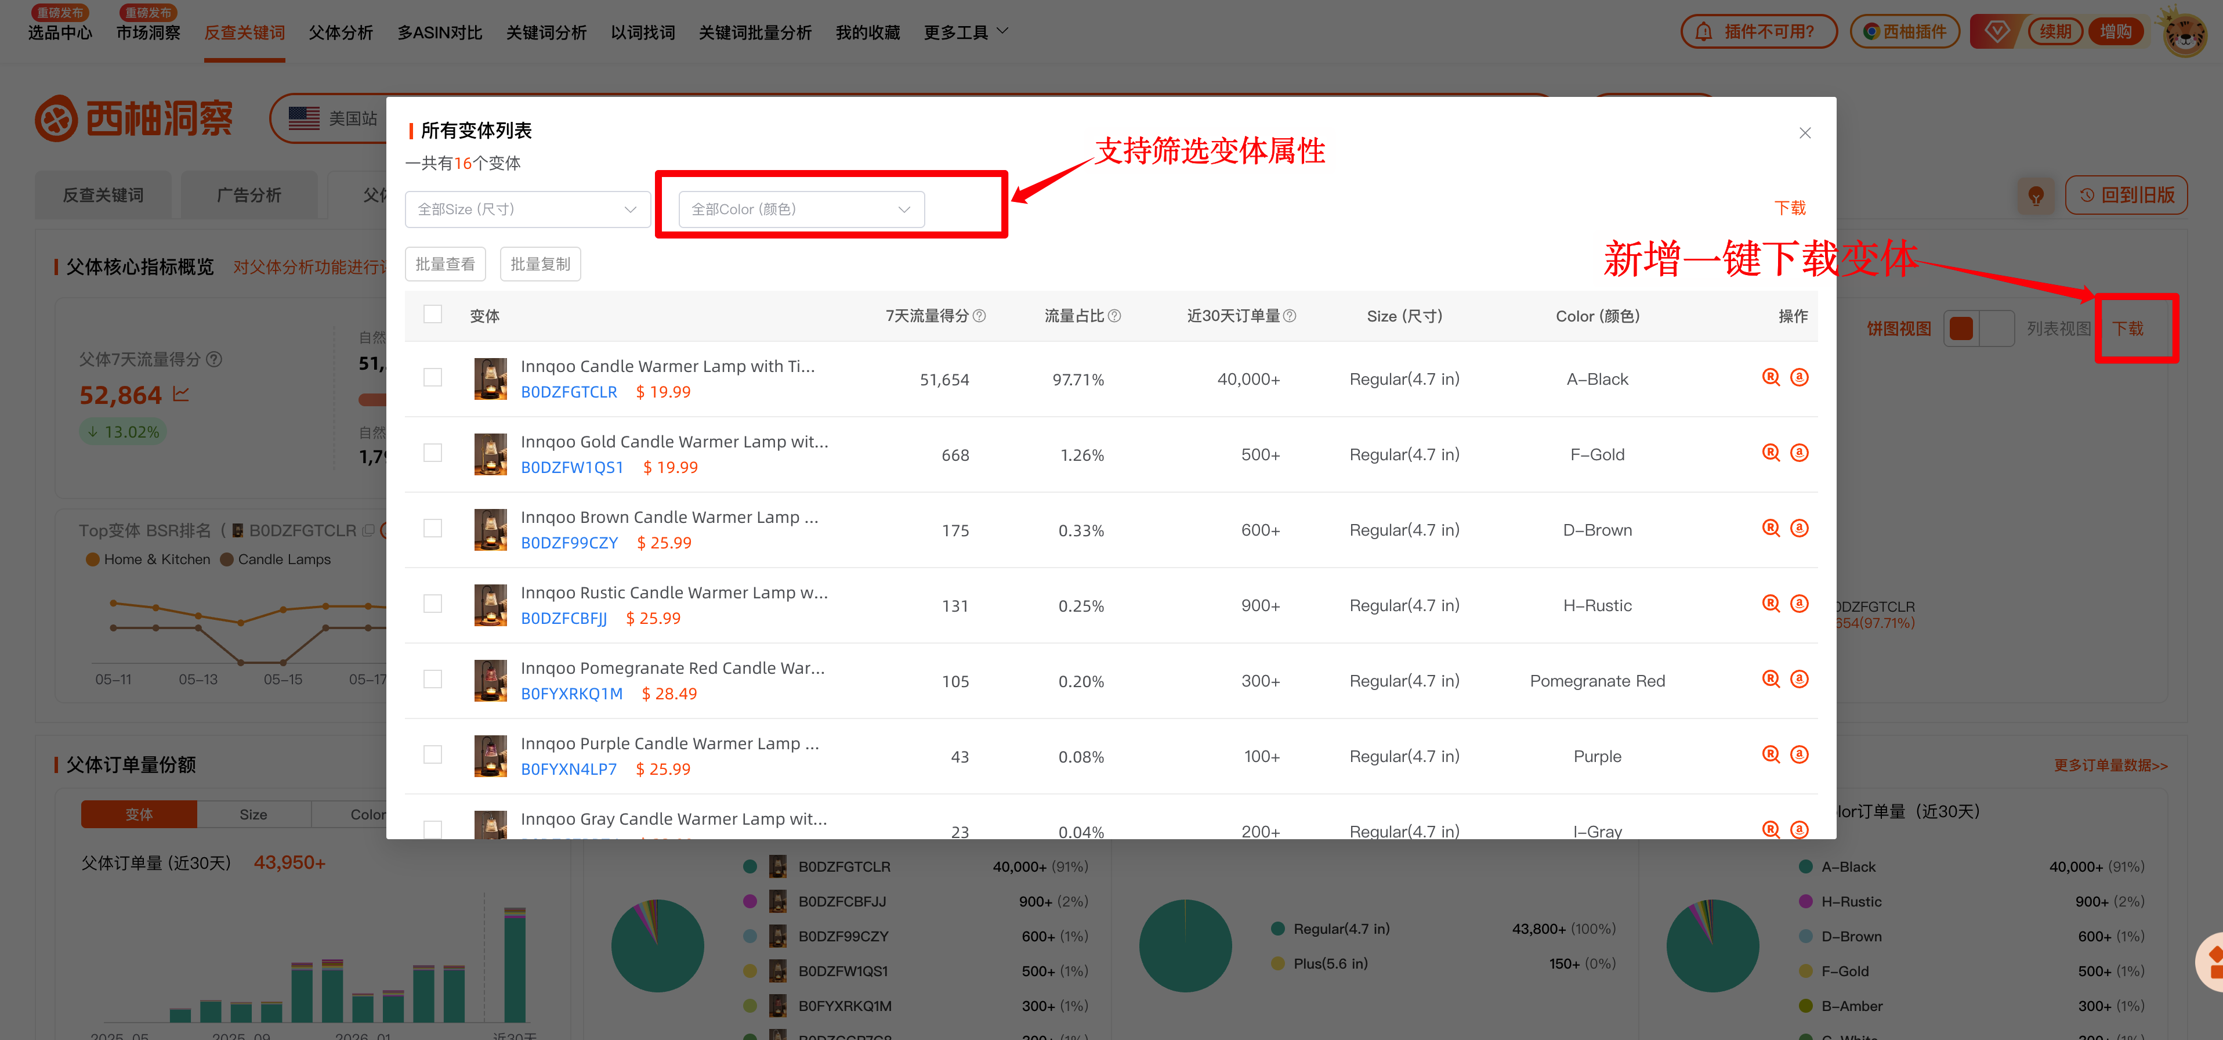Check the box for B0FYXN4LP7 variant
The image size is (2223, 1040).
432,754
